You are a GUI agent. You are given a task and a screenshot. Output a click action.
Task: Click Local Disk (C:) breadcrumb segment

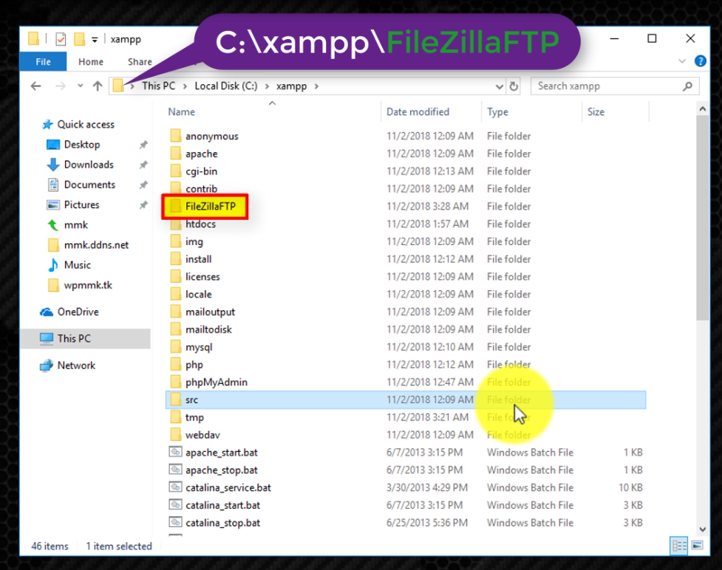click(226, 86)
